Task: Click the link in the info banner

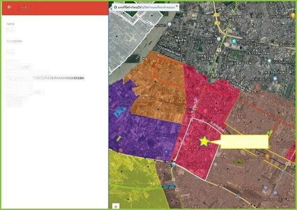Action: [161, 7]
